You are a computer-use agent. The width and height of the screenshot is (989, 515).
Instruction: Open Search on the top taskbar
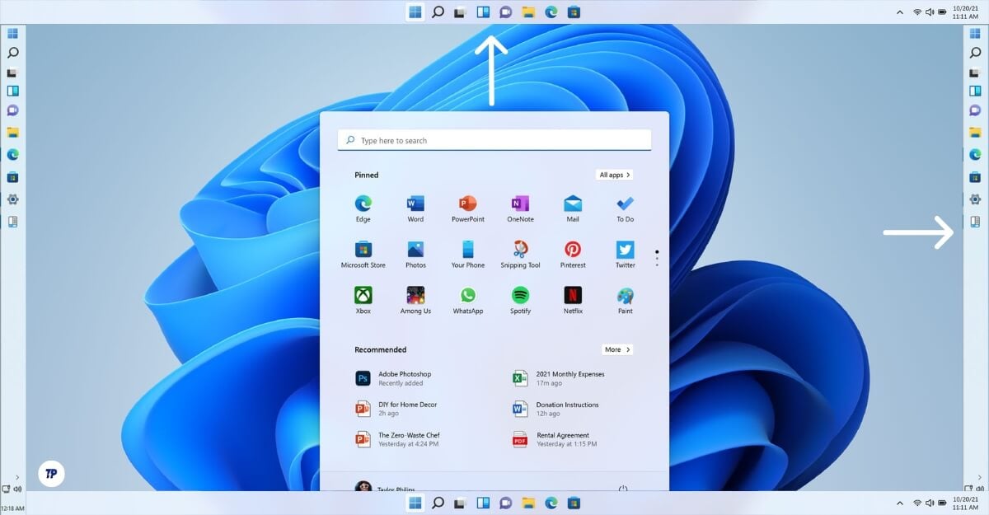[x=438, y=12]
